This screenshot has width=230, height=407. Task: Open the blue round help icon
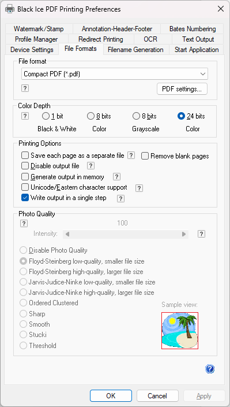(x=210, y=369)
